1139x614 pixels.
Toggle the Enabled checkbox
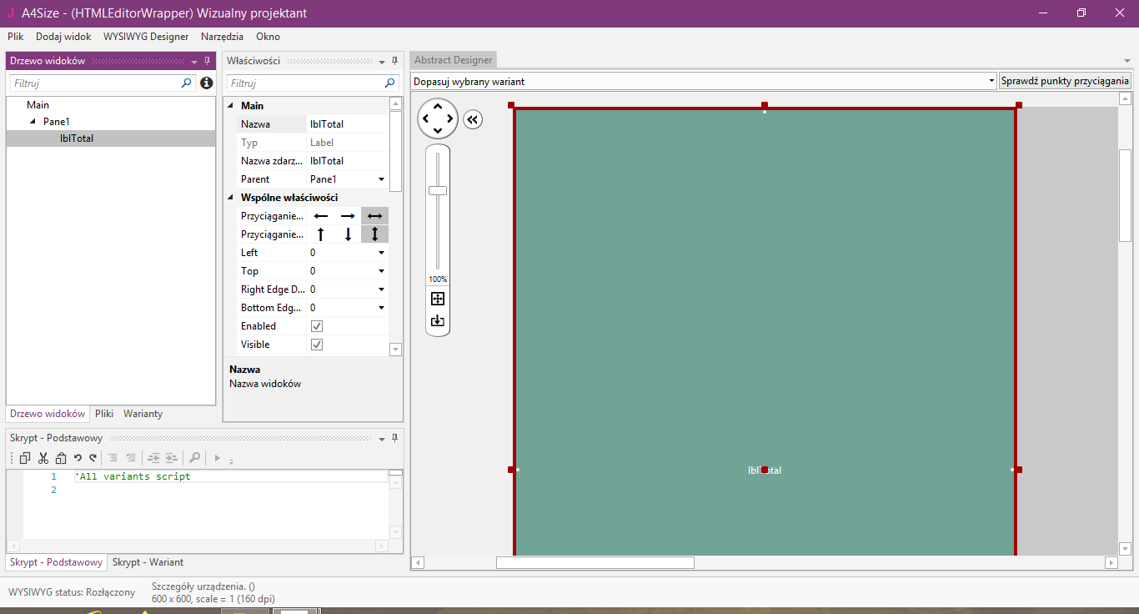[x=317, y=326]
